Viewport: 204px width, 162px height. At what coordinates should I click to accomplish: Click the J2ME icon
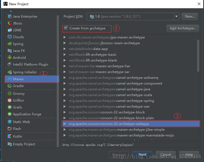tap(10, 30)
